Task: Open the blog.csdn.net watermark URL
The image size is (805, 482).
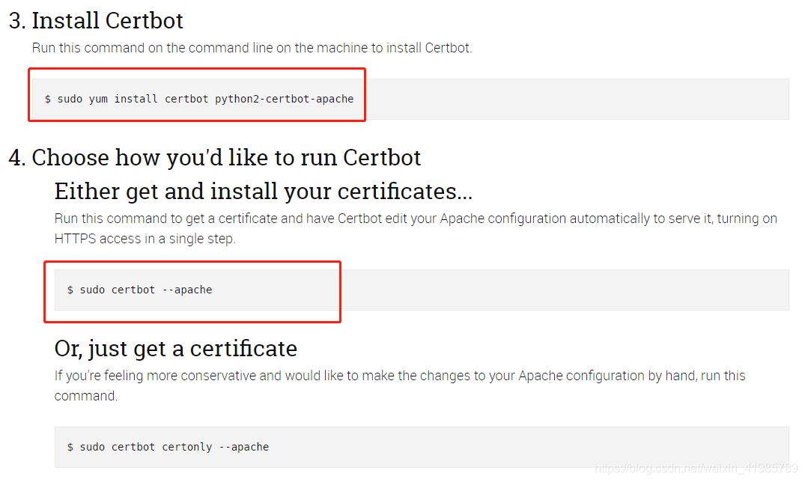Action: pyautogui.click(x=696, y=469)
